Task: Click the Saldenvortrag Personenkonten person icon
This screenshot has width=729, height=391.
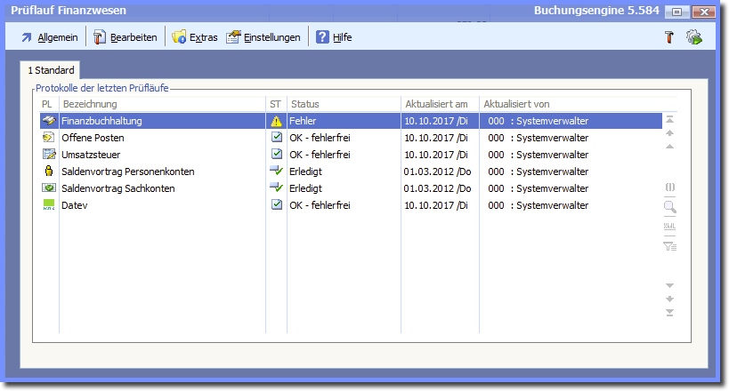Action: tap(48, 172)
